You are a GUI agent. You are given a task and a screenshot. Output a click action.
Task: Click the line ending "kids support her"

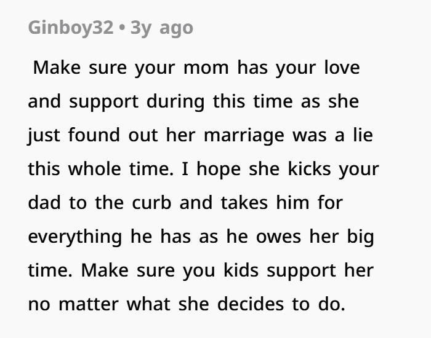click(200, 269)
